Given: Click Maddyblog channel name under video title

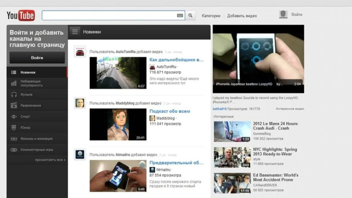Looking at the screenshot, I should click(x=166, y=118).
